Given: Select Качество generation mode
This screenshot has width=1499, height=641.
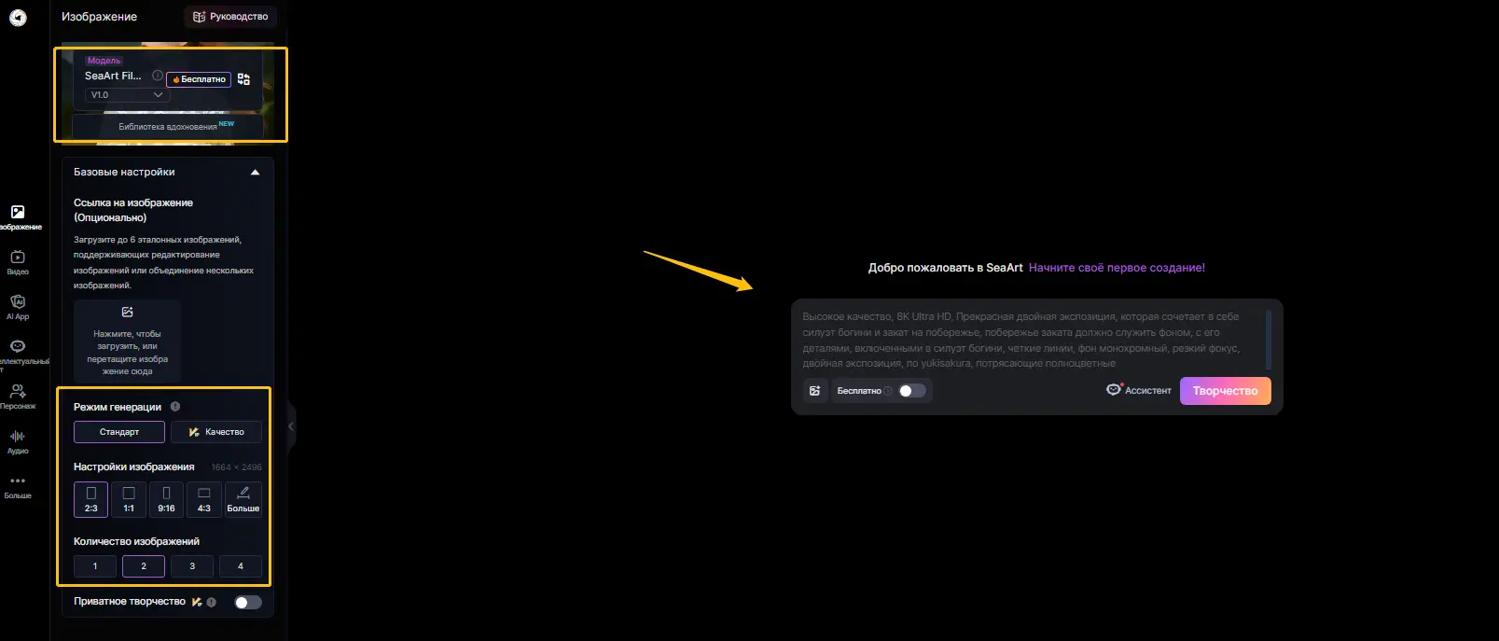Looking at the screenshot, I should pos(216,432).
